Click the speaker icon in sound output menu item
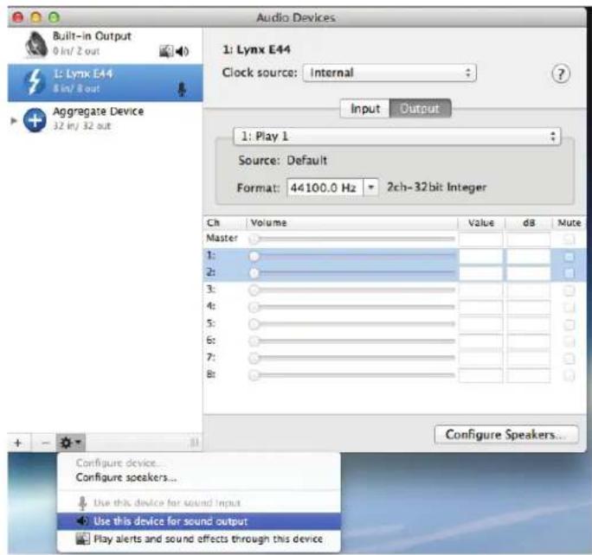Screen dimensions: 592x555 tap(83, 521)
